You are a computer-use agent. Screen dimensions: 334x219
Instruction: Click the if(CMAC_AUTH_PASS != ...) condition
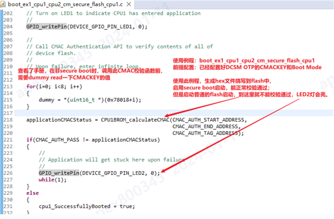tap(93, 140)
